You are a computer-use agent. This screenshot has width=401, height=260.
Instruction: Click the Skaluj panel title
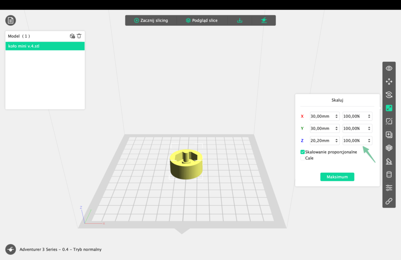[337, 100]
